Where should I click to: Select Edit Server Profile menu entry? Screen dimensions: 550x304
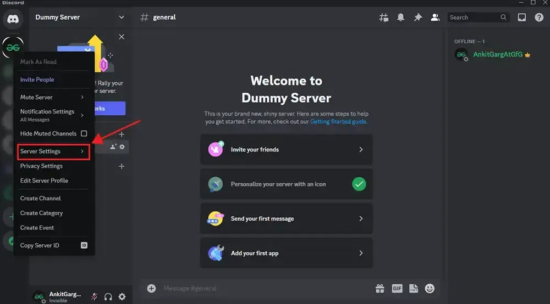coord(53,181)
